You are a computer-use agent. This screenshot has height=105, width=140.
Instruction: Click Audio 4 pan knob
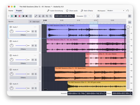tap(11, 74)
